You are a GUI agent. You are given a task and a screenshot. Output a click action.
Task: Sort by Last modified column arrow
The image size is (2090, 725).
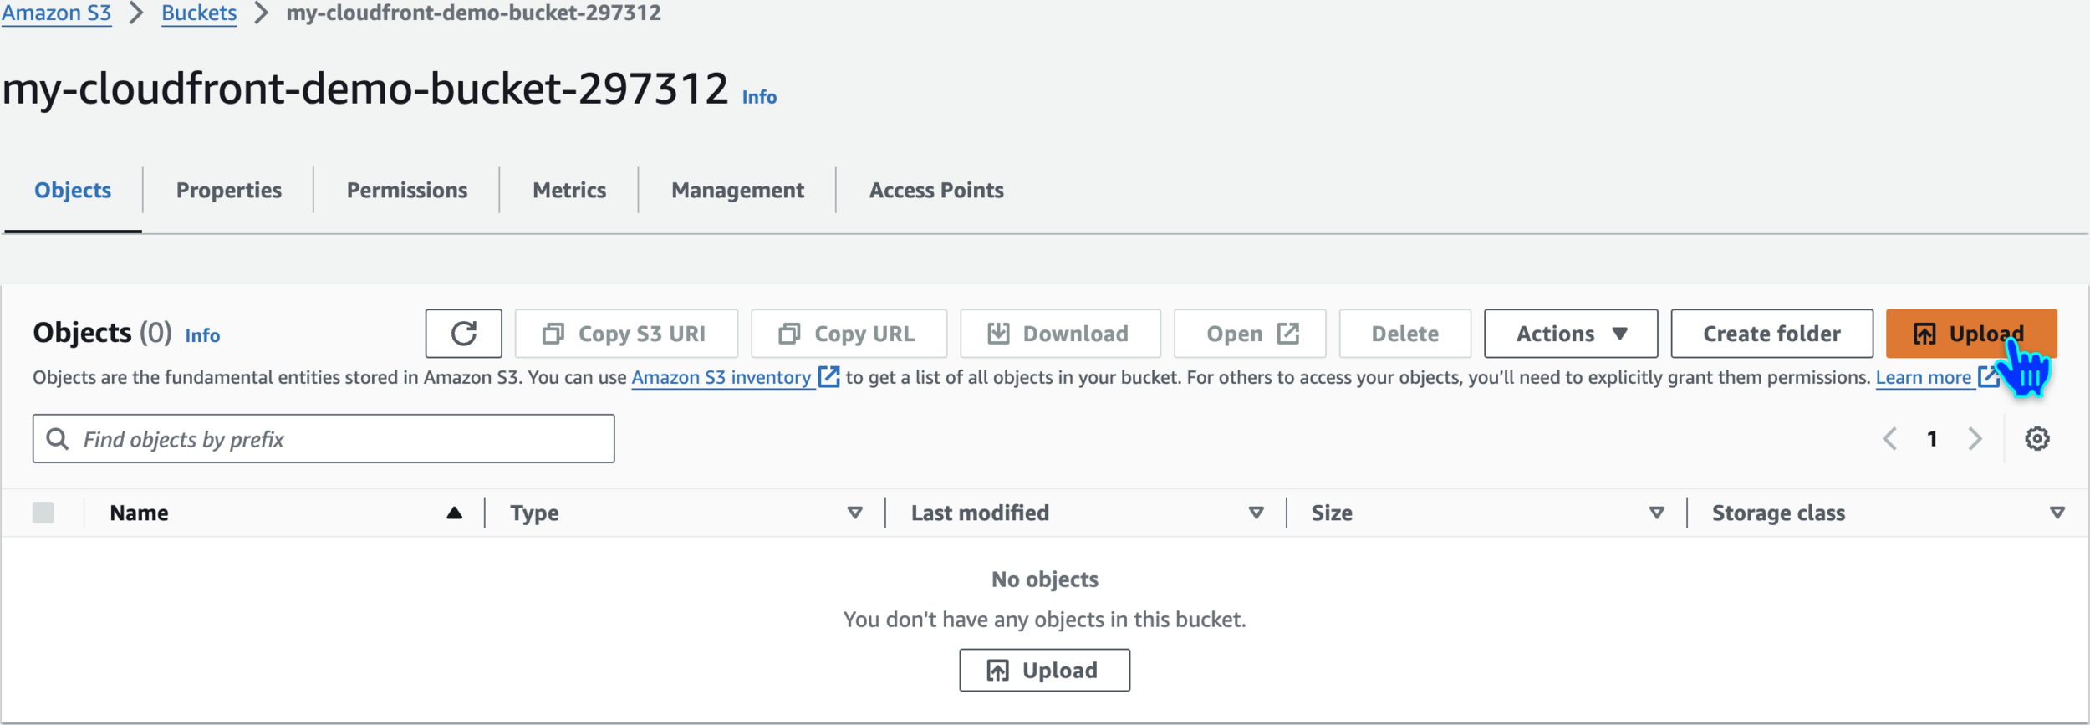click(x=1256, y=513)
